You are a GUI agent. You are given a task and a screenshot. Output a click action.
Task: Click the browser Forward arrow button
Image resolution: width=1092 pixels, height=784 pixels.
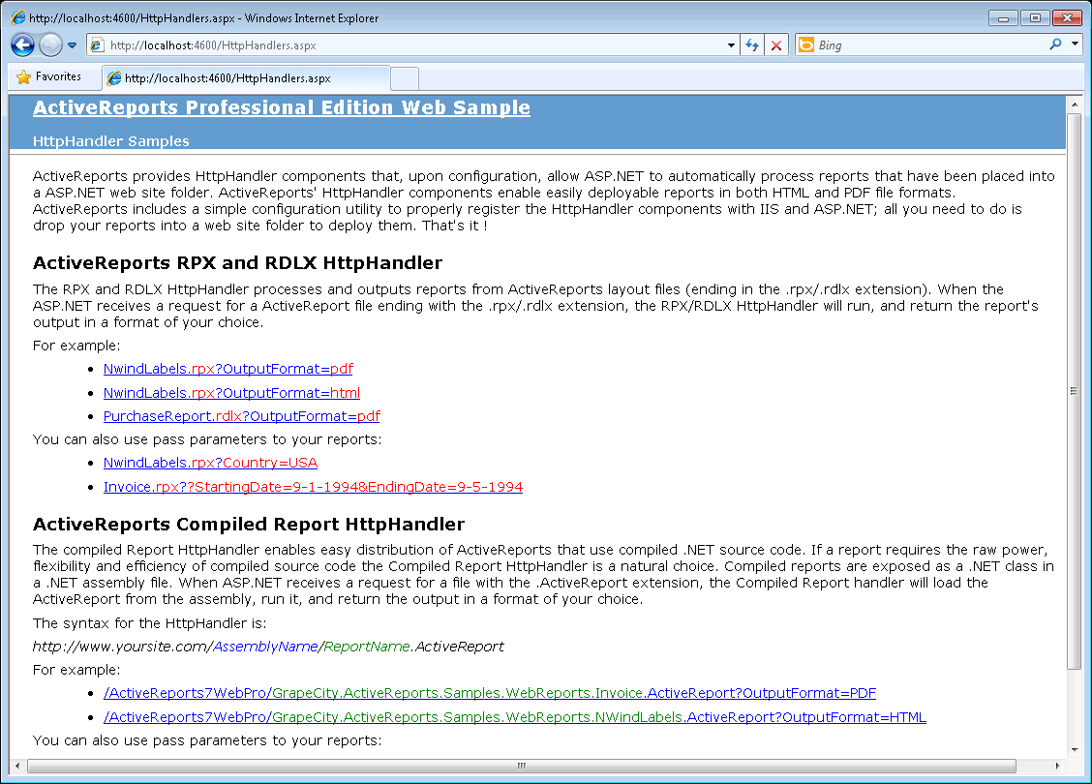50,45
